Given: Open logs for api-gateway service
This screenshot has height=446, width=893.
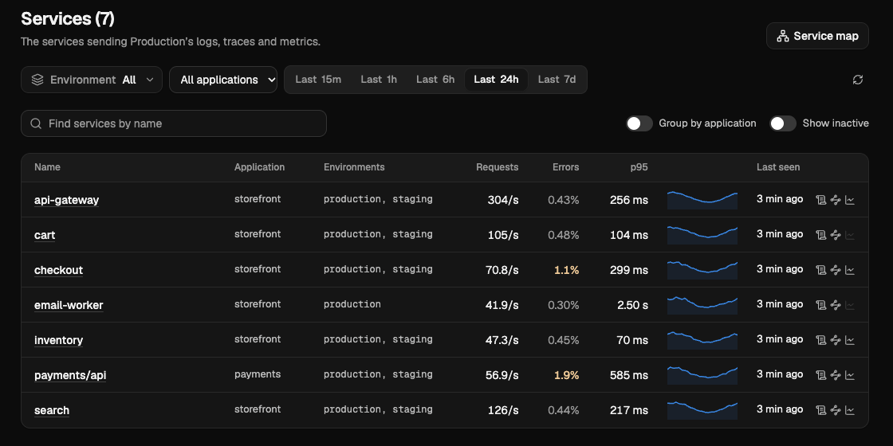Looking at the screenshot, I should pyautogui.click(x=820, y=200).
